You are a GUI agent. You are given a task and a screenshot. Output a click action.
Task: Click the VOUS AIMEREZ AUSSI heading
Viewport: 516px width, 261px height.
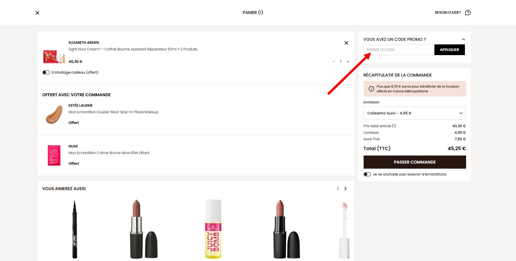click(64, 189)
